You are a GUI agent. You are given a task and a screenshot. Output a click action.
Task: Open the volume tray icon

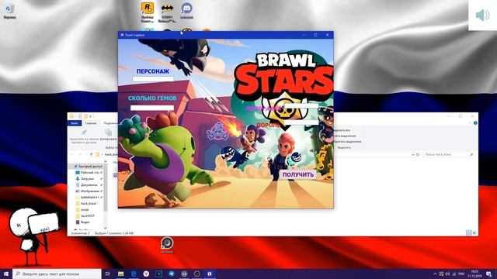[447, 274]
